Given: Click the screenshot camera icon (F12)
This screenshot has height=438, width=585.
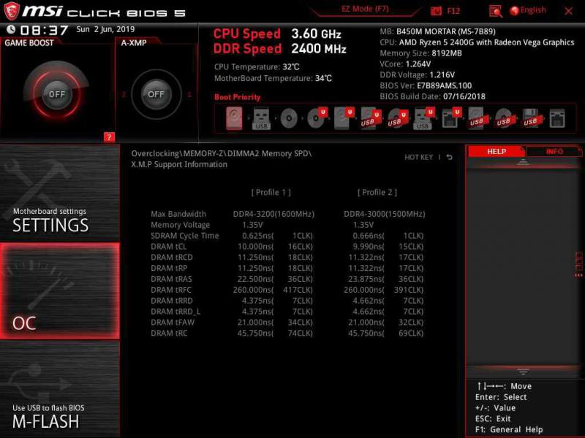Looking at the screenshot, I should point(437,10).
